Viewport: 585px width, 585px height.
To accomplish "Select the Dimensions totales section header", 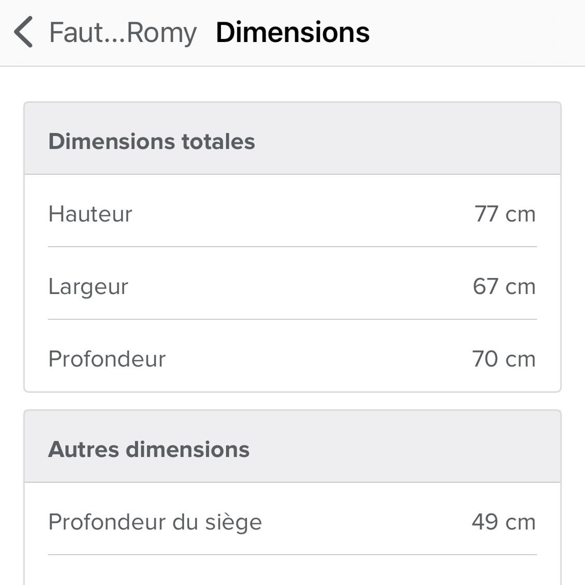I will pos(151,142).
